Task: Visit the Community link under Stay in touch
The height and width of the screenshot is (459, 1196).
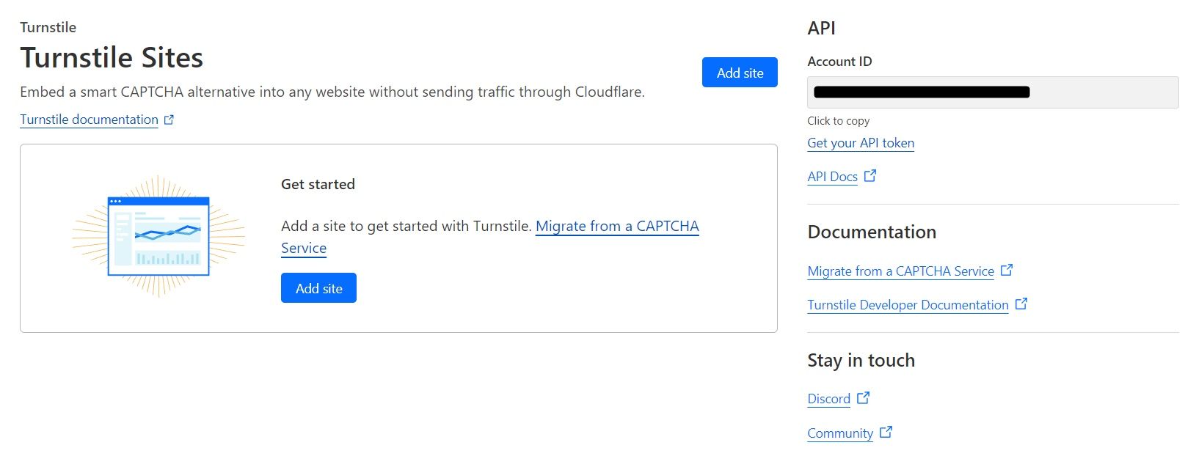Action: pos(839,433)
